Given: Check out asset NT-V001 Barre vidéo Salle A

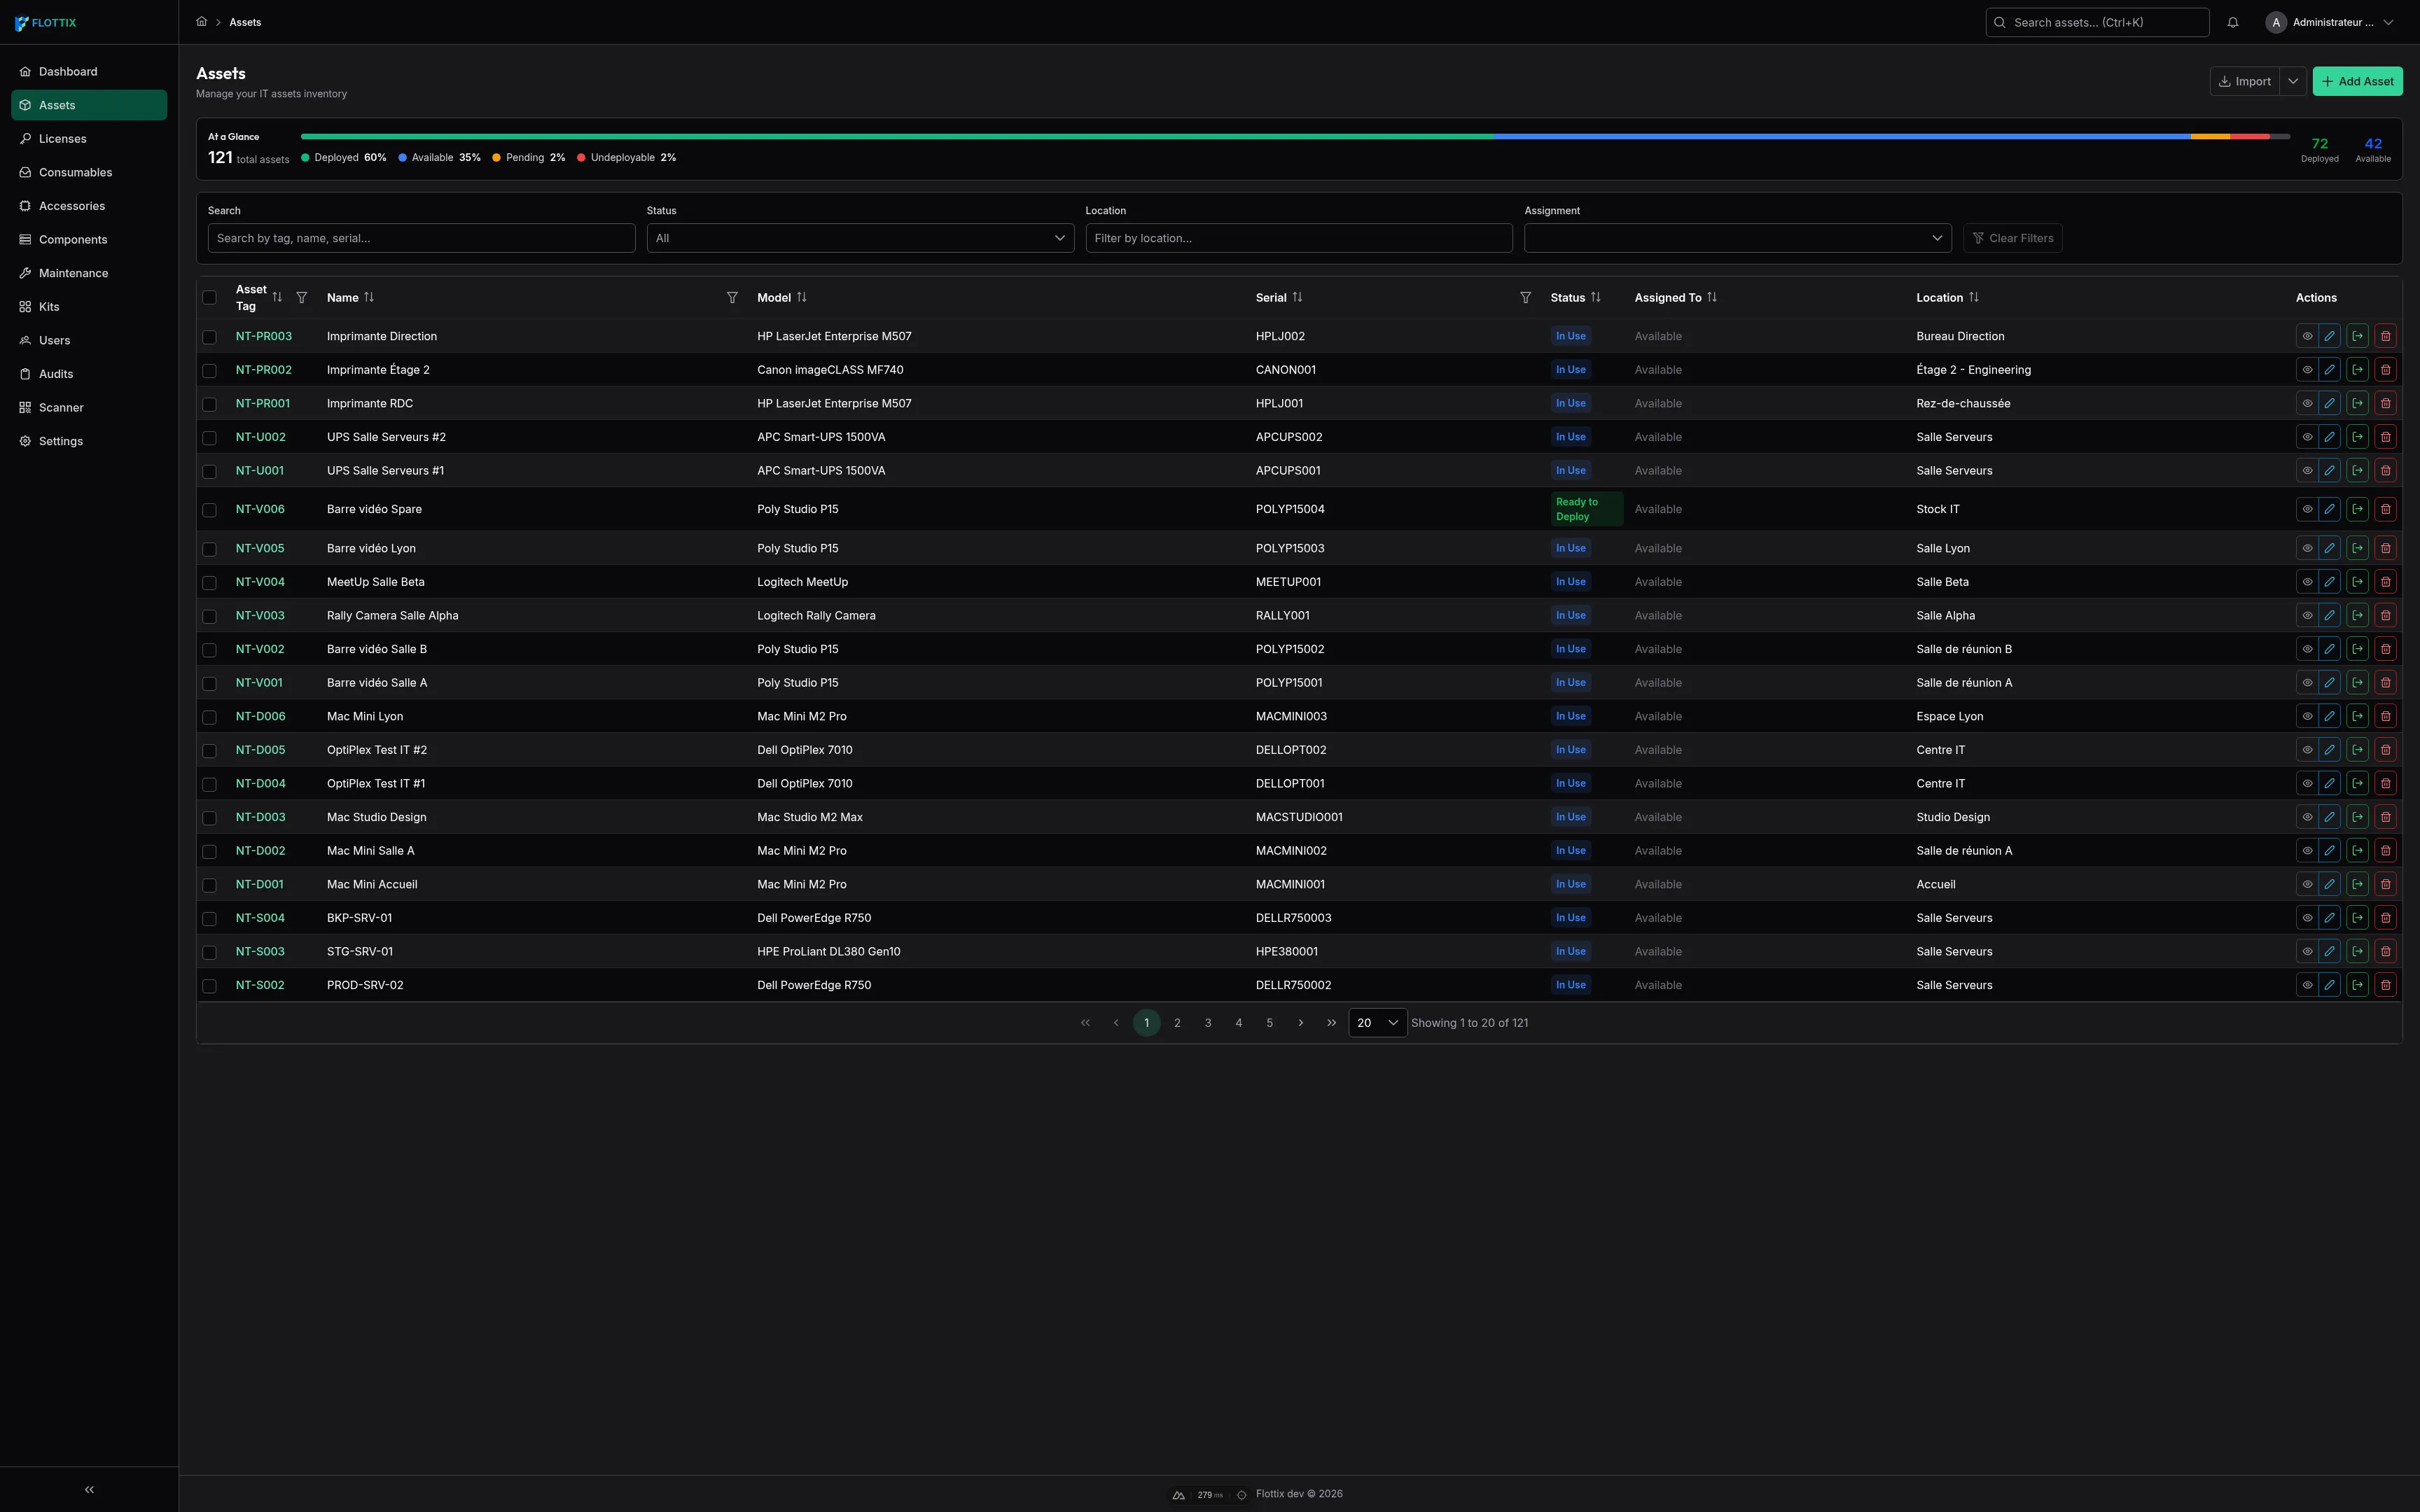Looking at the screenshot, I should click(x=2357, y=683).
